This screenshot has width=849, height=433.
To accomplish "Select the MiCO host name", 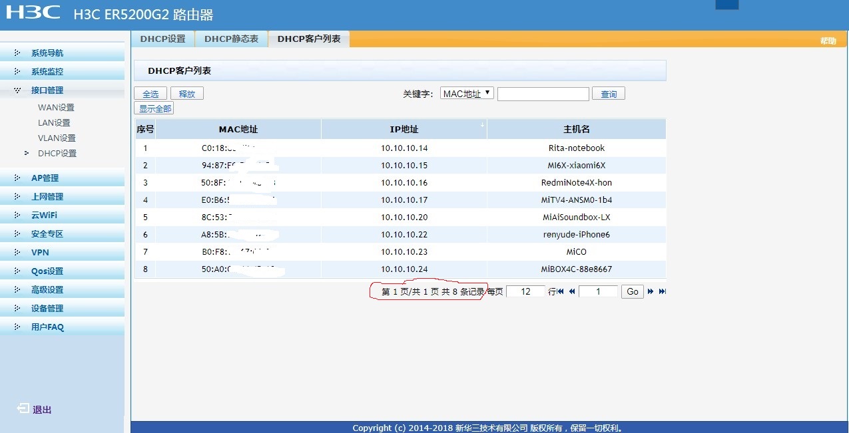I will pyautogui.click(x=577, y=252).
